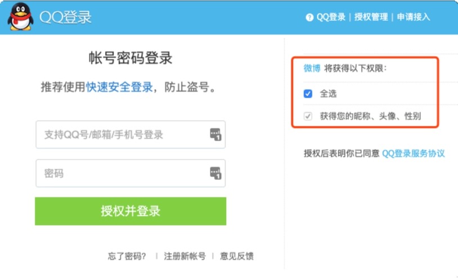
Task: Click the QQ penguin logo
Action: [20, 17]
